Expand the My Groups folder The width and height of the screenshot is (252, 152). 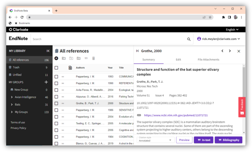12,112
